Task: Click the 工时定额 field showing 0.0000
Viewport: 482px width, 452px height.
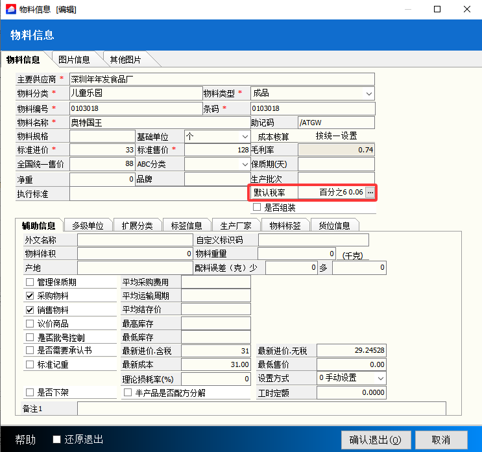Action: coord(352,392)
